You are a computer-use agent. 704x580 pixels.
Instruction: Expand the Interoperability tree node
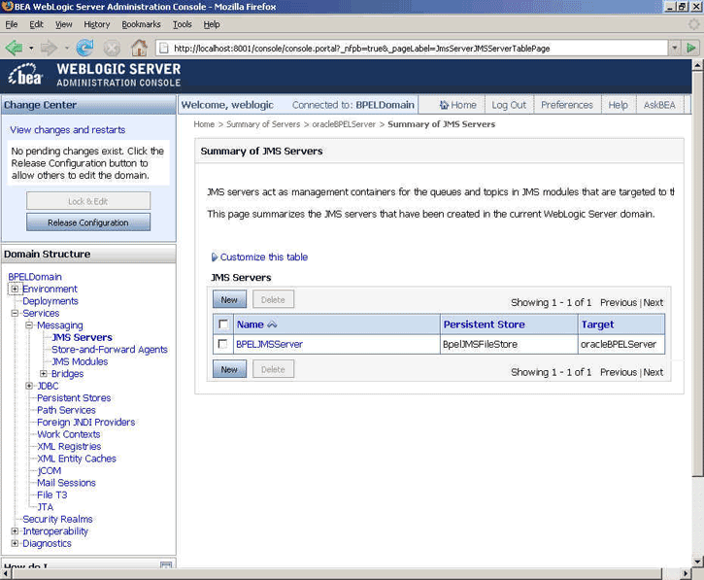pos(15,531)
